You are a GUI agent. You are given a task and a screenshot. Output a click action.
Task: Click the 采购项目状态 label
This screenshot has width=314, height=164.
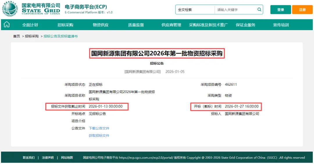pos(75,85)
